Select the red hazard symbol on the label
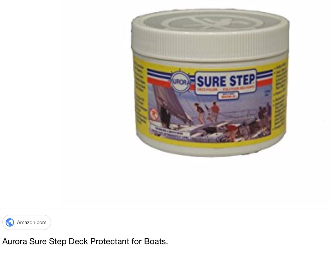This screenshot has width=330, height=254. (x=154, y=114)
